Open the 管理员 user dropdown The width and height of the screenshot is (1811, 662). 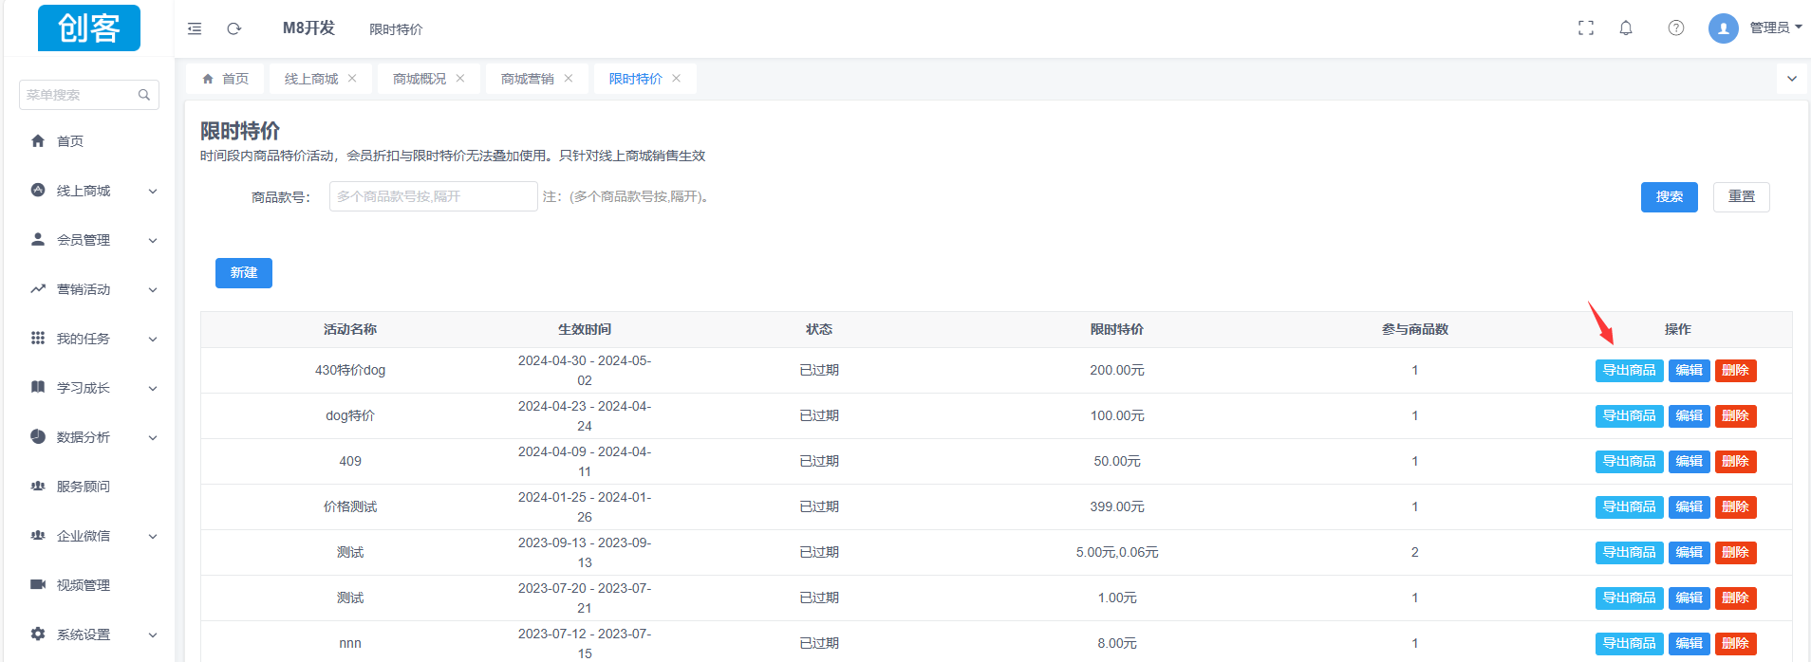coord(1773,28)
